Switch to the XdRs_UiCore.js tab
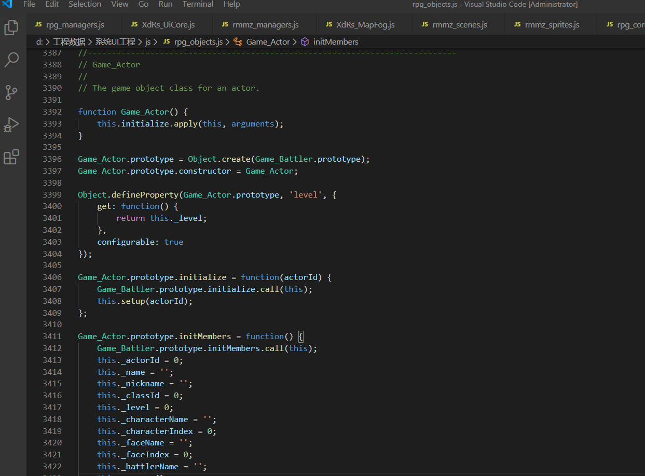This screenshot has width=645, height=476. click(167, 24)
